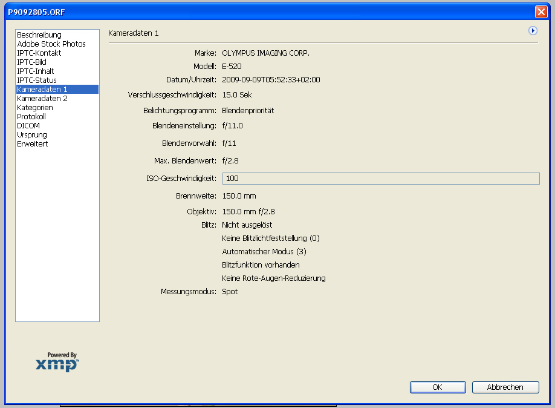This screenshot has height=408, width=555.
Task: Click the ISO-Geschwindigkeit input field
Action: pos(381,179)
